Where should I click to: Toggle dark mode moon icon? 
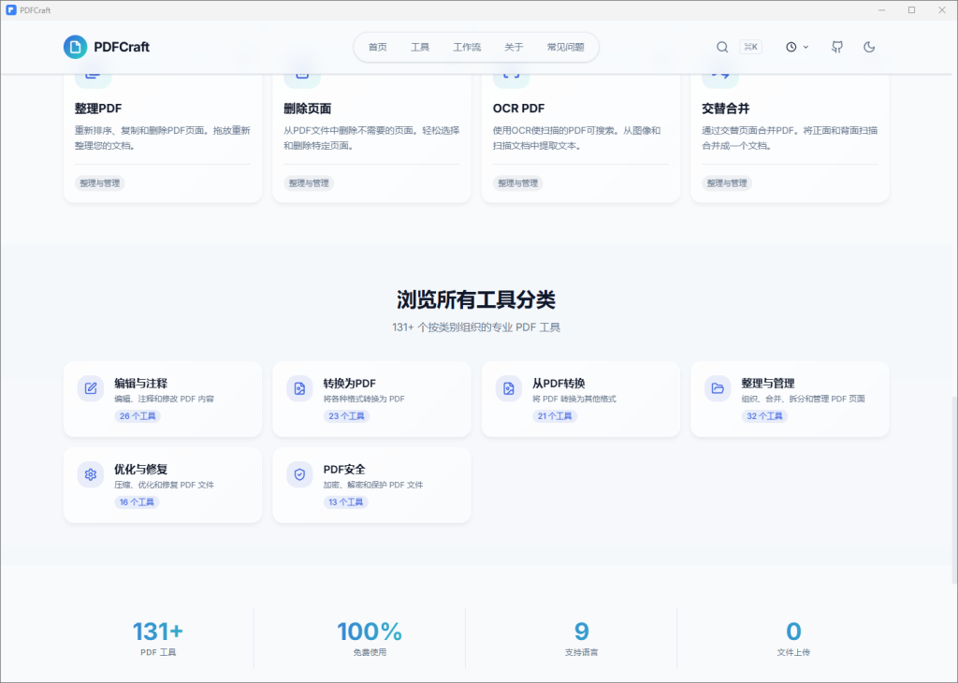point(869,47)
